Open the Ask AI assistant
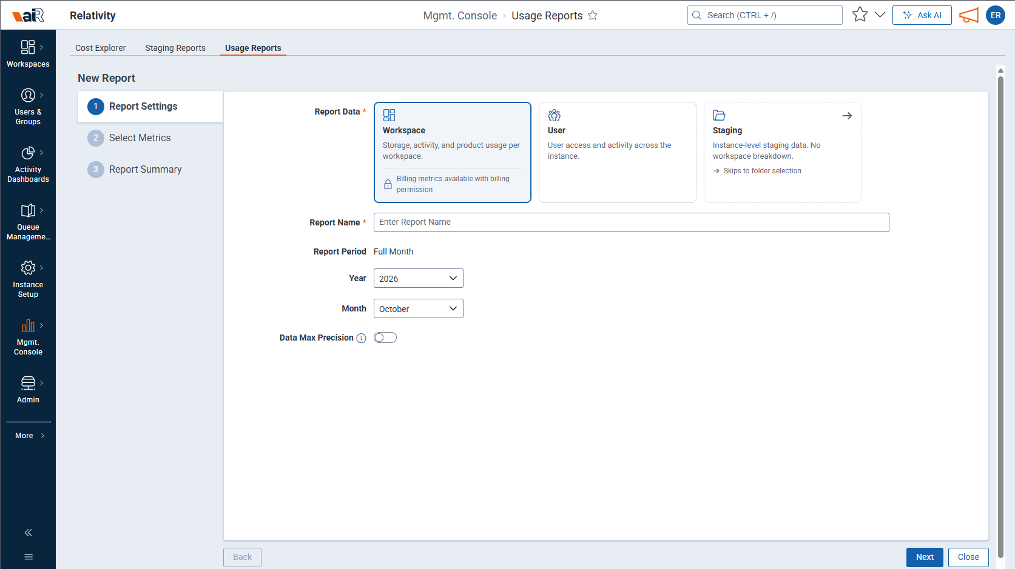The image size is (1015, 569). [x=922, y=15]
